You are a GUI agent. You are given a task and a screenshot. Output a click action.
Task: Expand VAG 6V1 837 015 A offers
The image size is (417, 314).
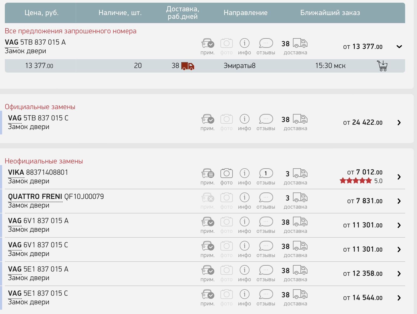[x=399, y=225]
